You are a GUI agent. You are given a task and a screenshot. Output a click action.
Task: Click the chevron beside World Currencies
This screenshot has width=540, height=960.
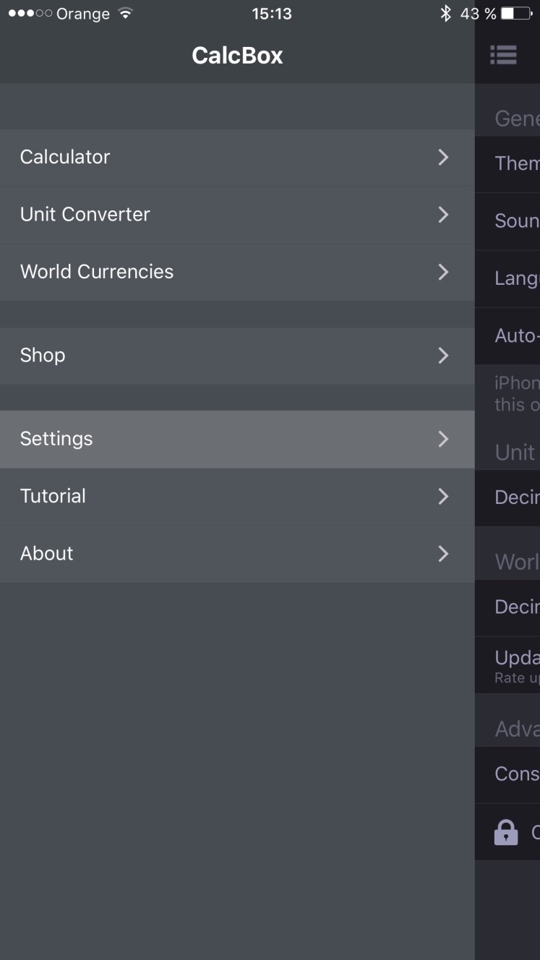coord(444,272)
